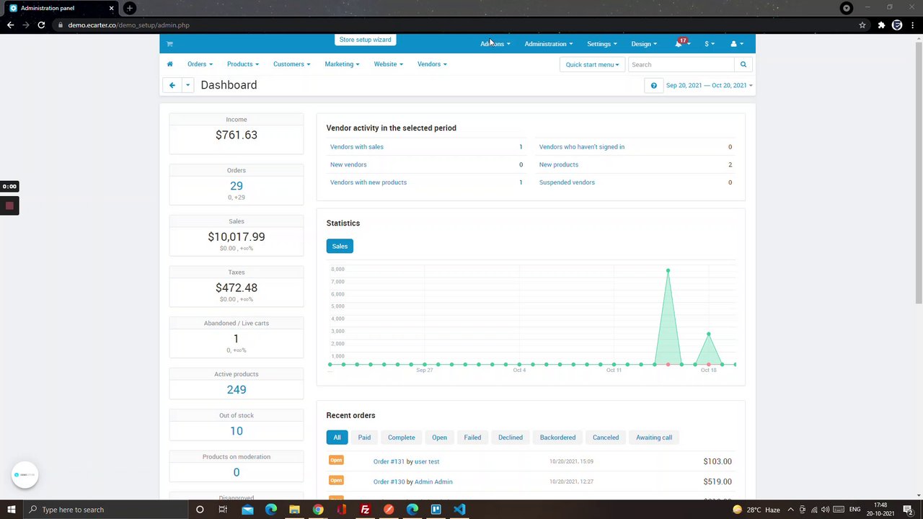Screen dimensions: 923x519
Task: Open Order #131 link
Action: 389,461
